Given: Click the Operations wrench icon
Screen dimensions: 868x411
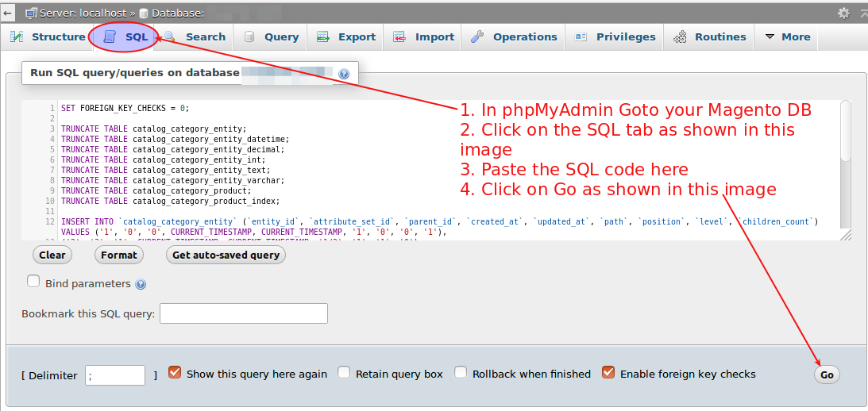Looking at the screenshot, I should (477, 37).
